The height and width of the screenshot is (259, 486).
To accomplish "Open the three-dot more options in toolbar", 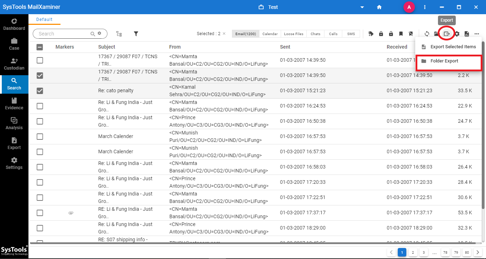I will tap(477, 34).
